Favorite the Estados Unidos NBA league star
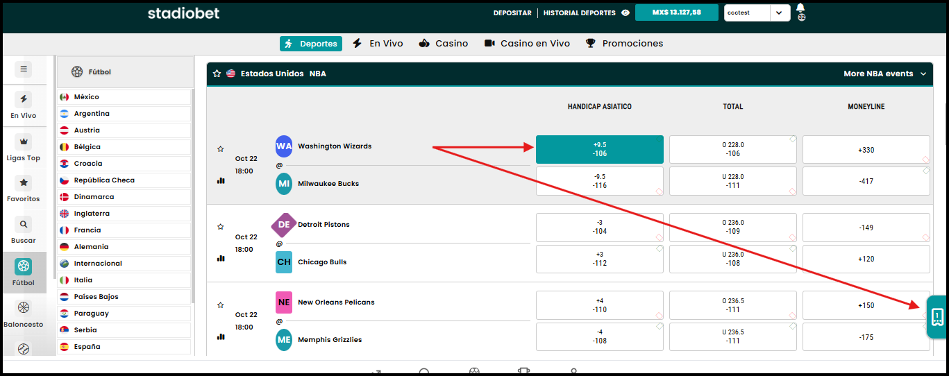Viewport: 949px width, 376px height. [217, 74]
